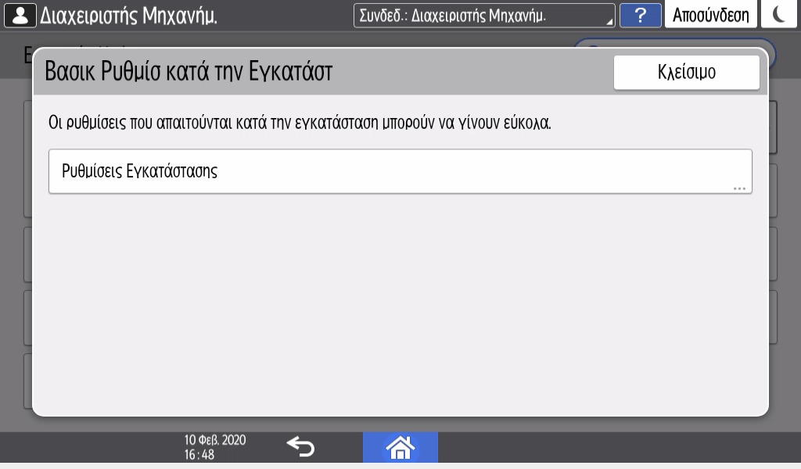Viewport: 801px width, 469px height.
Task: Activate the moon energy saver icon
Action: click(x=778, y=16)
